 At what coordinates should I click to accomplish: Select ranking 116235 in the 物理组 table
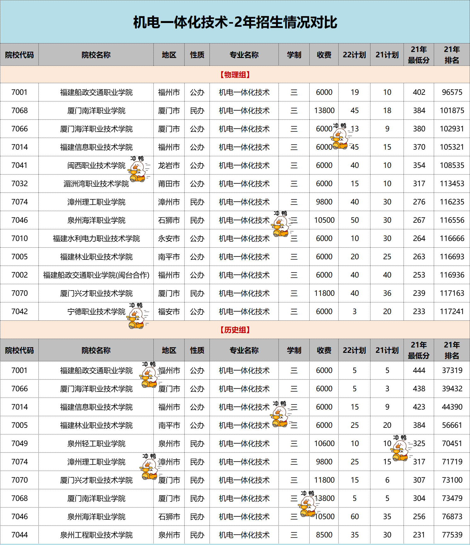452,202
